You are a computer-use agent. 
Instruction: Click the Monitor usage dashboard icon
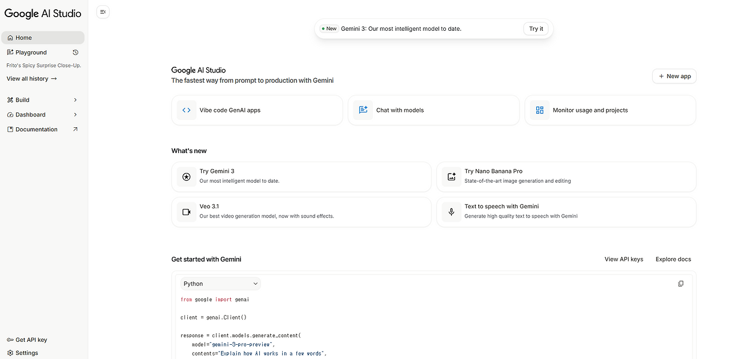point(540,110)
